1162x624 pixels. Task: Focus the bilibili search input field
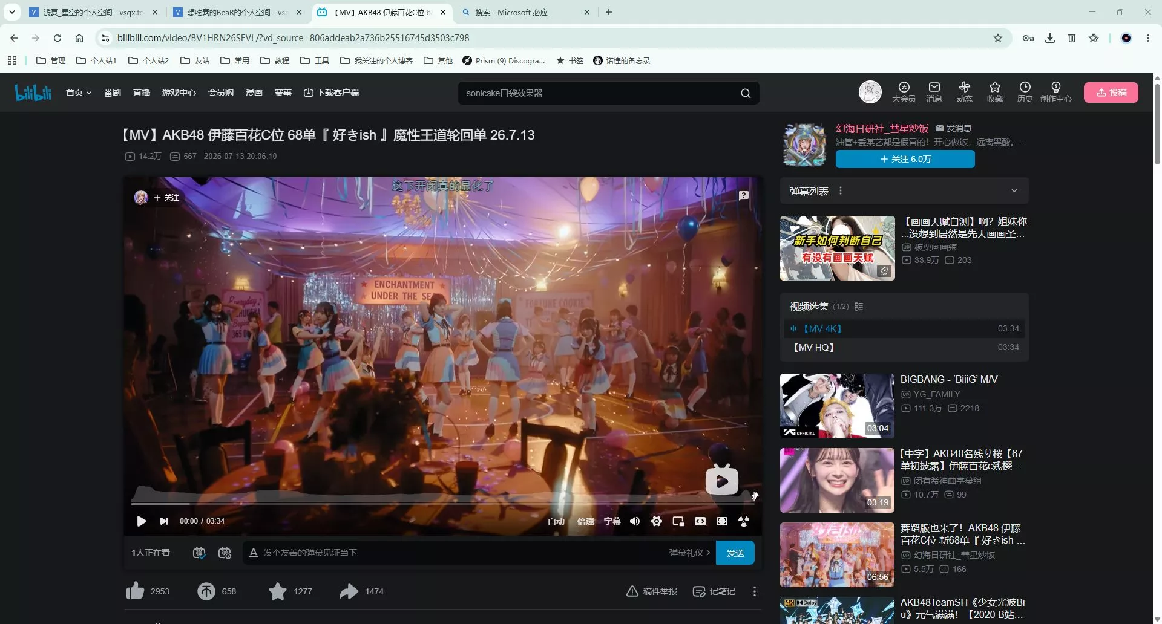(x=599, y=93)
